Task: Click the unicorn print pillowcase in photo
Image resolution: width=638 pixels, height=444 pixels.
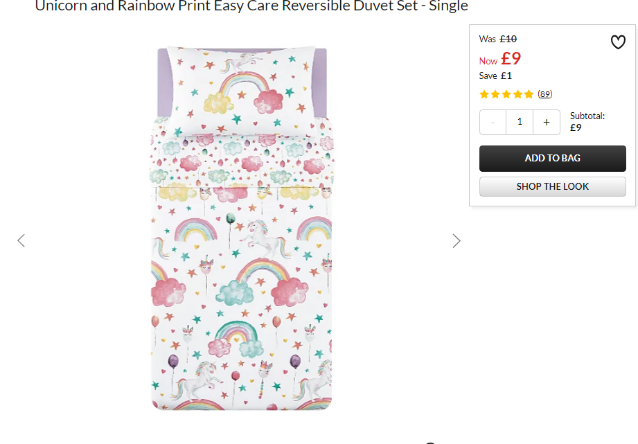Action: coord(242,90)
